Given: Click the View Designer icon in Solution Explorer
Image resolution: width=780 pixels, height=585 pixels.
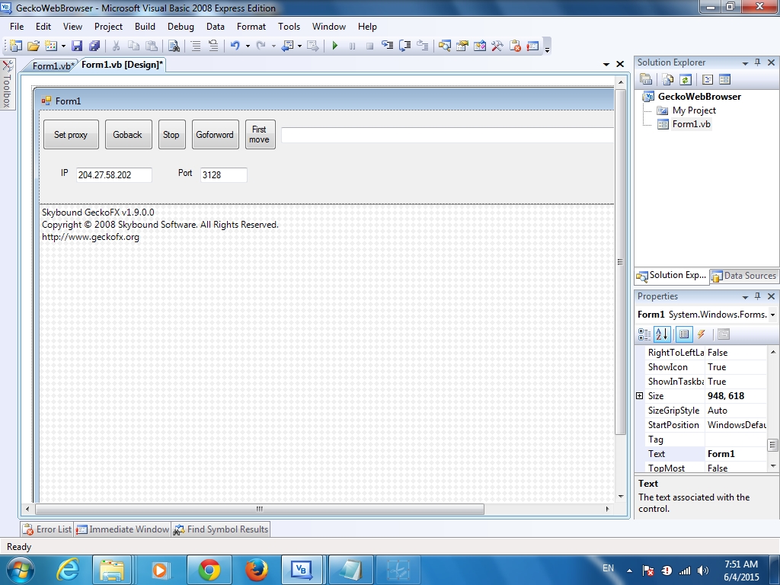Looking at the screenshot, I should pos(725,79).
